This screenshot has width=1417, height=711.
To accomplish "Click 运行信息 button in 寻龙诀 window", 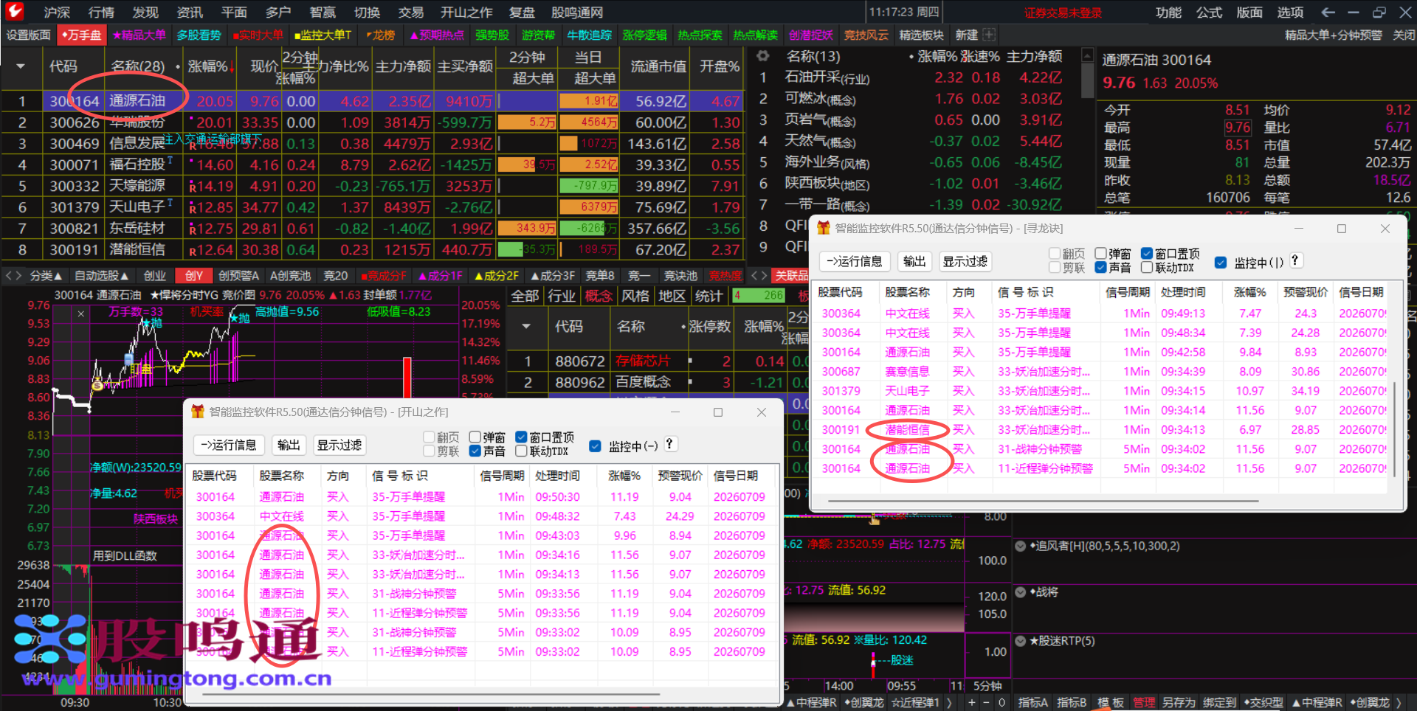I will click(x=854, y=261).
